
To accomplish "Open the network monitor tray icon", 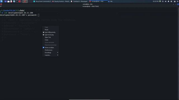I will click(x=160, y=1).
